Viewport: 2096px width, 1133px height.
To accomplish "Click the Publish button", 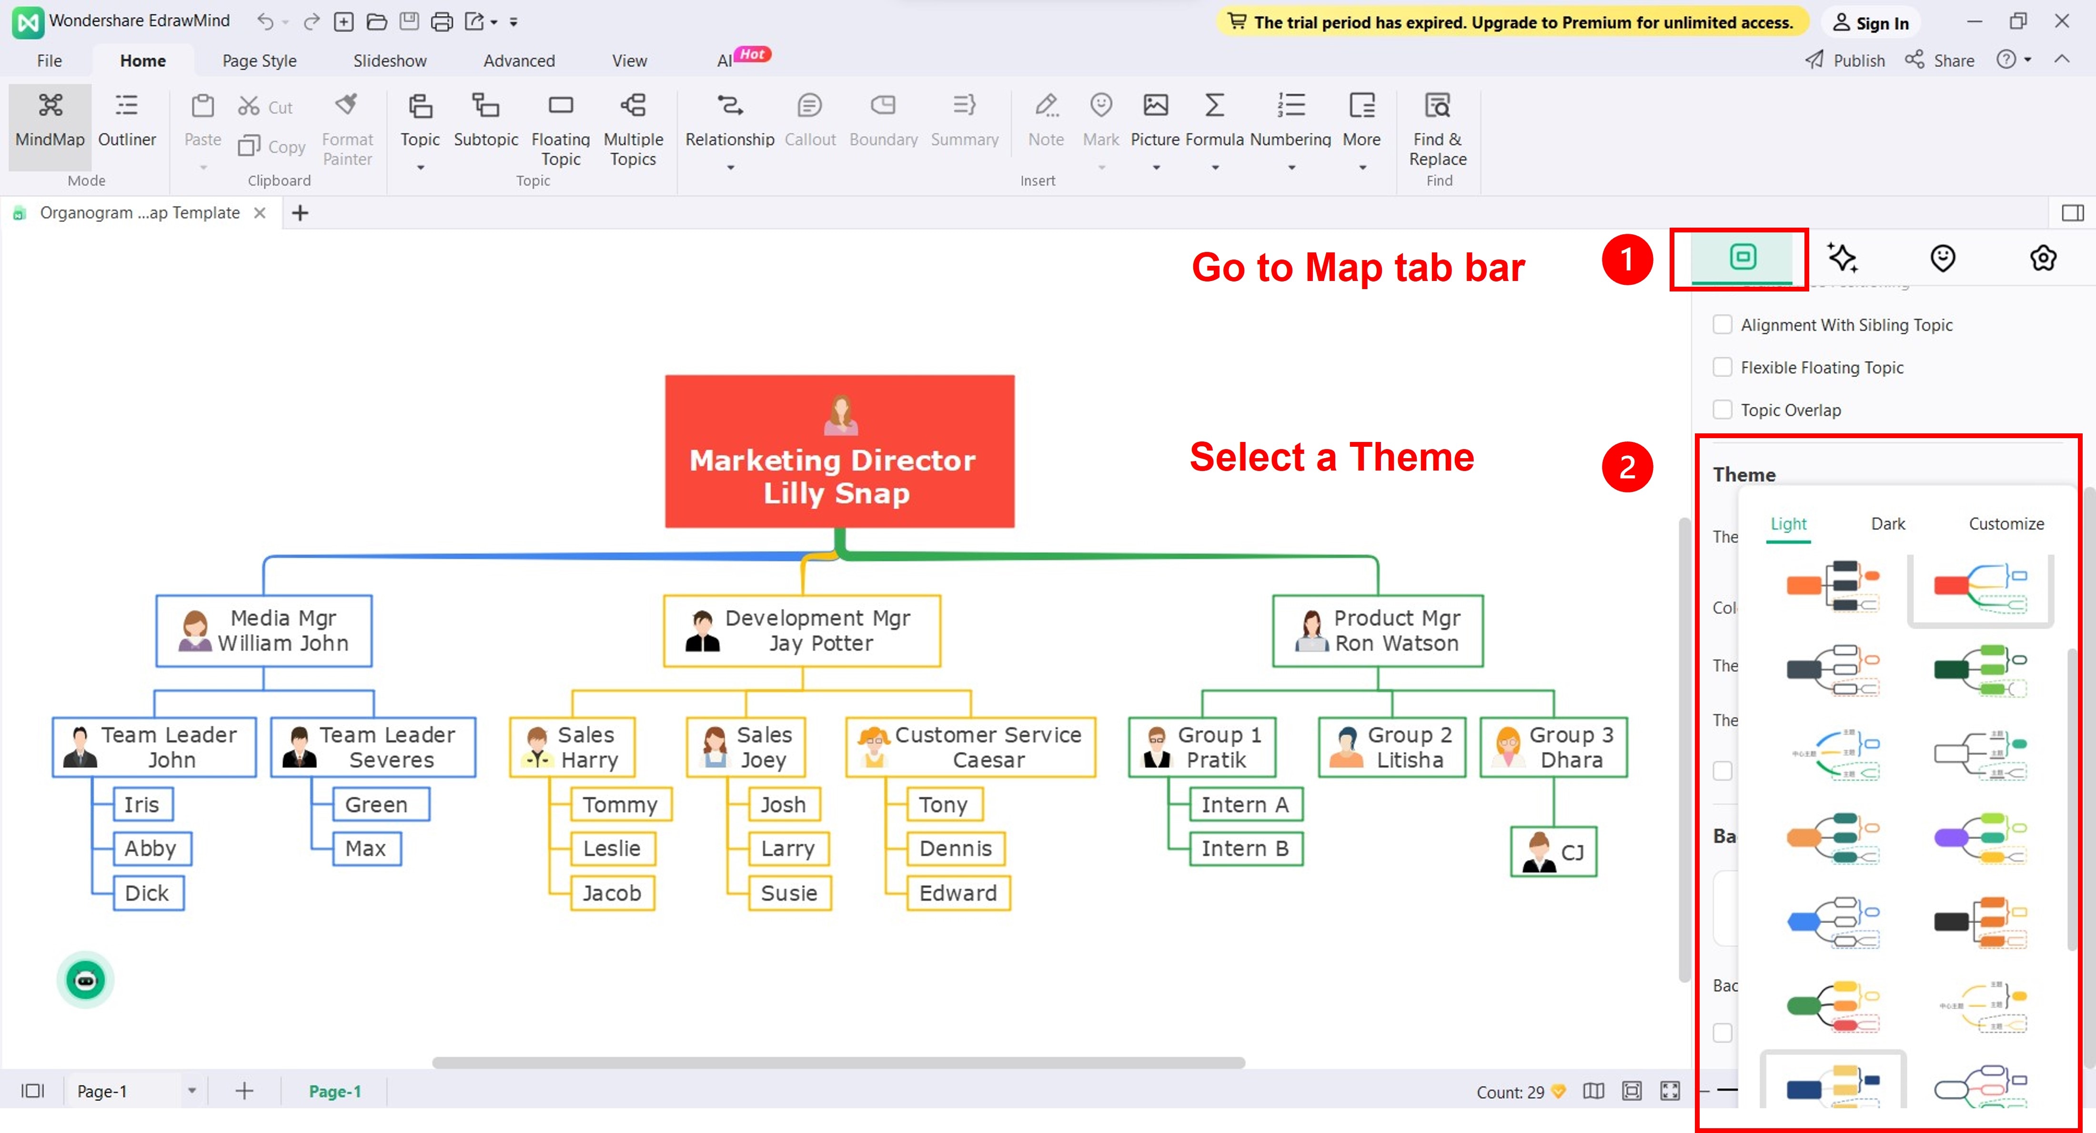I will pos(1844,61).
